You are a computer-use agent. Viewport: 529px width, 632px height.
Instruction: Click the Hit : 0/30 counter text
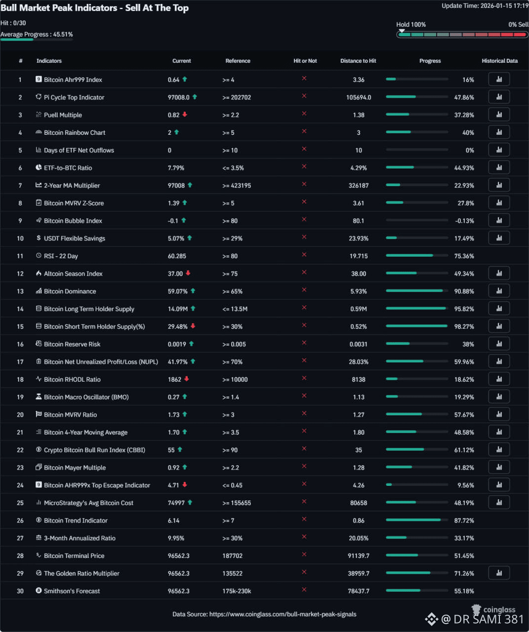13,23
